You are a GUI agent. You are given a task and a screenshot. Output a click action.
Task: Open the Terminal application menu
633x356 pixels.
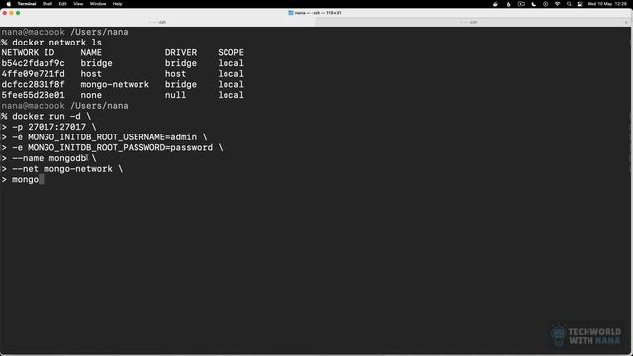tap(27, 4)
